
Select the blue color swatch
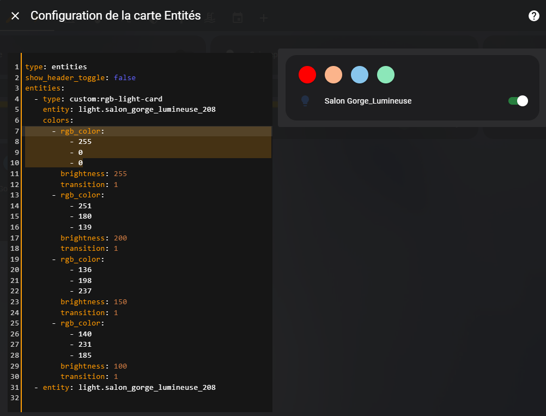pos(359,75)
